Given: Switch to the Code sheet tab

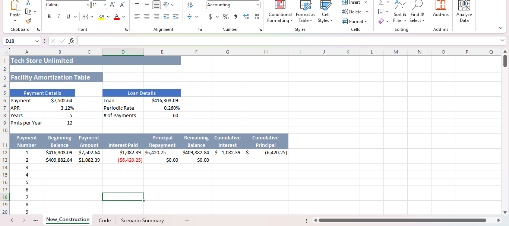Looking at the screenshot, I should [104, 220].
